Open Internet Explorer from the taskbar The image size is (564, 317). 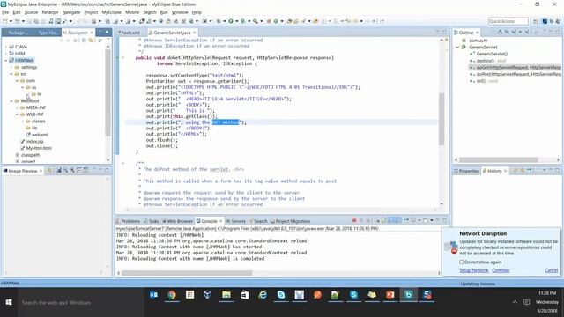point(263,295)
